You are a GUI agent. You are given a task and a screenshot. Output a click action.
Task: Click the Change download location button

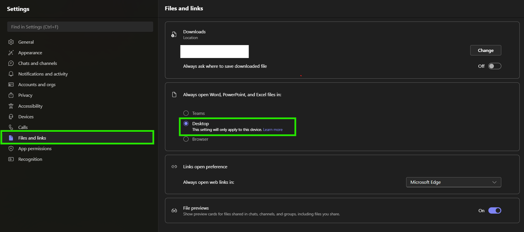(x=485, y=50)
